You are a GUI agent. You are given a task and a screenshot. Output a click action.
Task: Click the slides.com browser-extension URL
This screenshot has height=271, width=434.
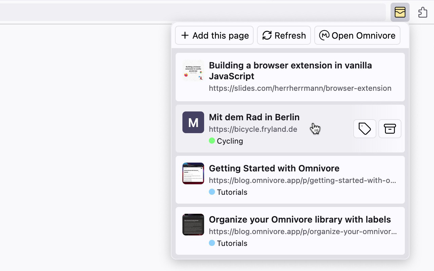pyautogui.click(x=300, y=88)
